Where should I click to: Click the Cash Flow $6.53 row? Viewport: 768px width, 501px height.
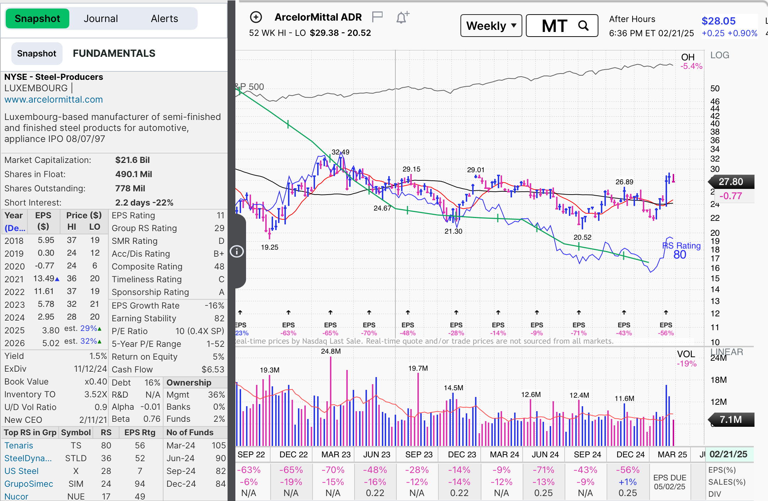168,370
